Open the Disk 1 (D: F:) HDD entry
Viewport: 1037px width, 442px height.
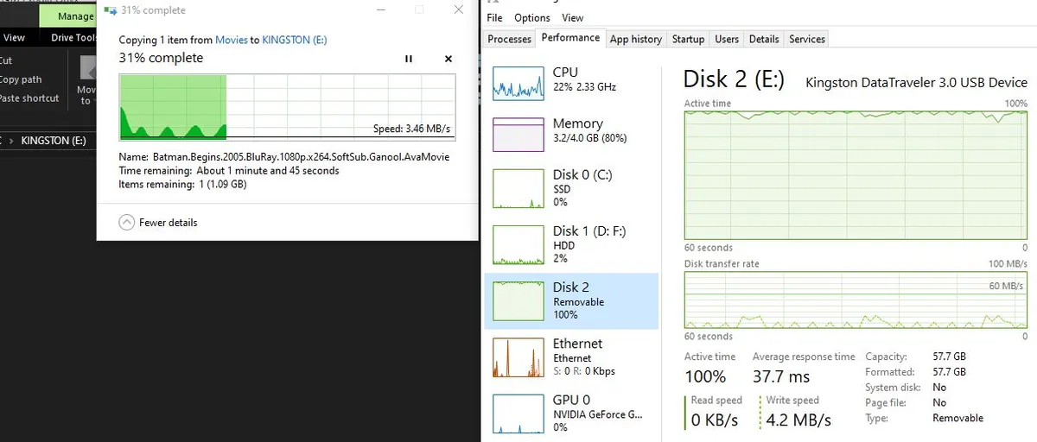click(571, 245)
